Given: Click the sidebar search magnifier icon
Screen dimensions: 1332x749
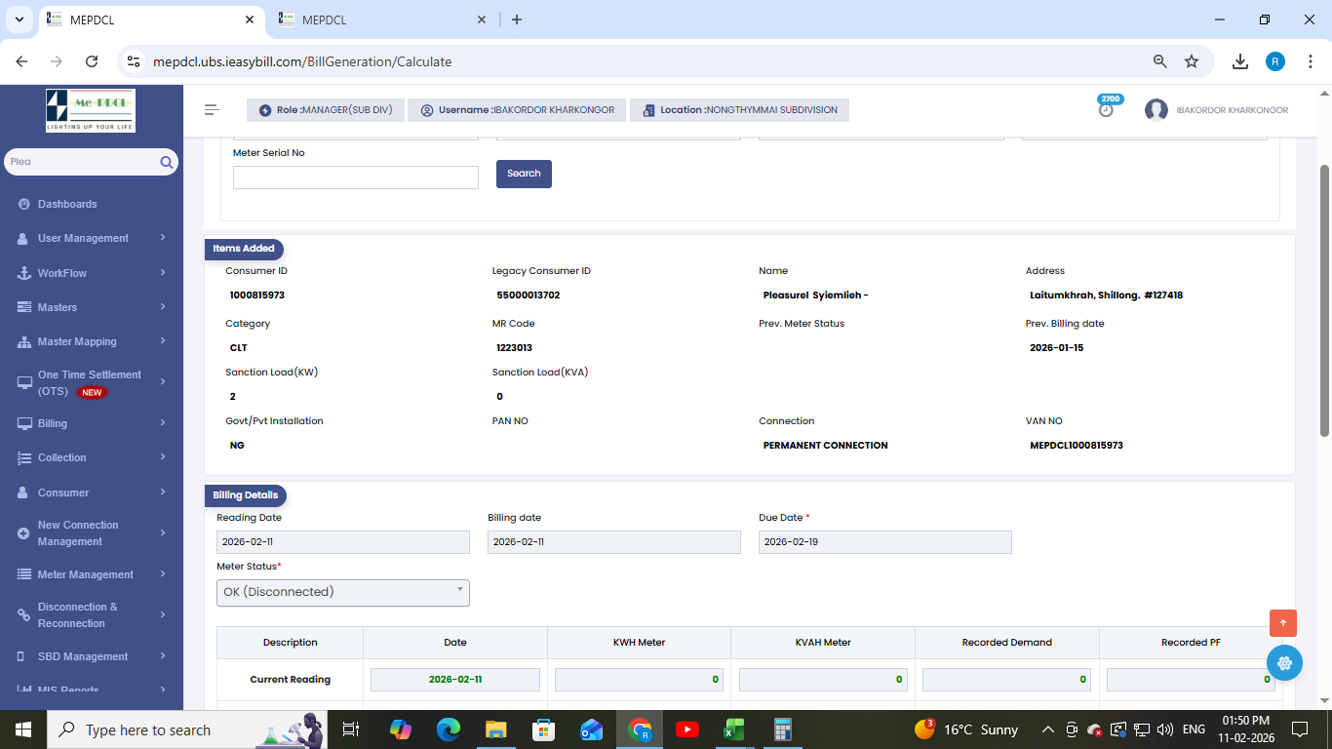Looking at the screenshot, I should click(167, 163).
